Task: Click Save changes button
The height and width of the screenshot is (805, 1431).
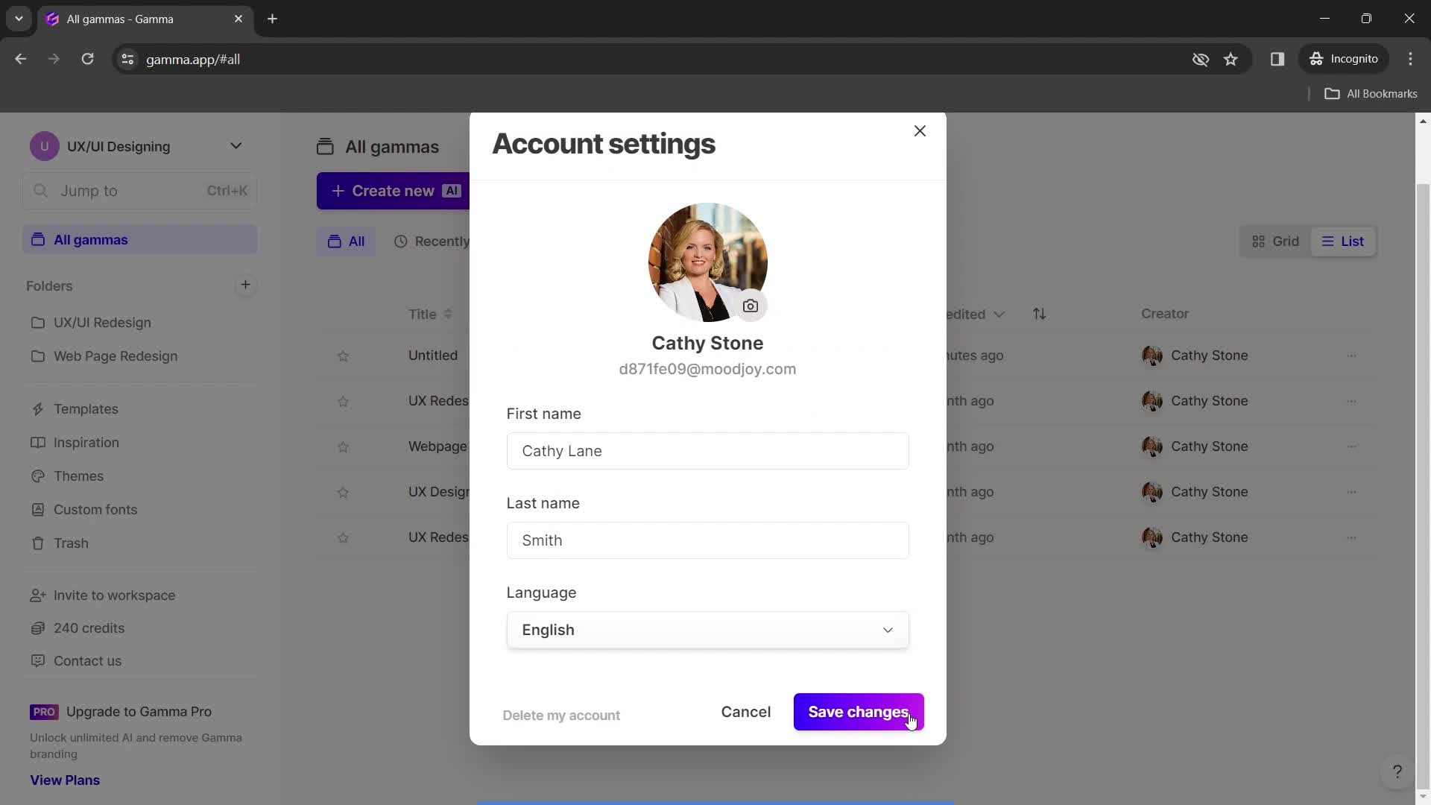Action: [x=858, y=712]
